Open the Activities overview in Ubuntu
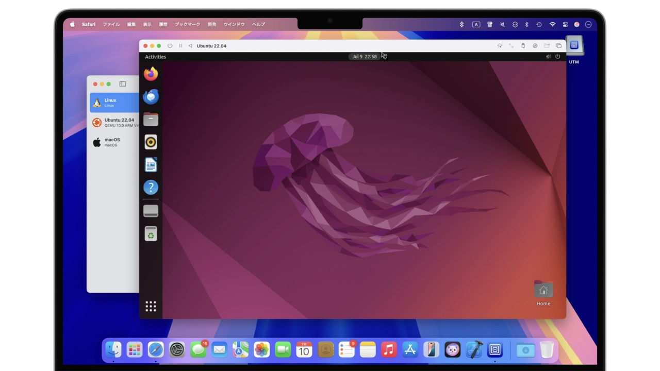This screenshot has height=371, width=660. click(155, 57)
